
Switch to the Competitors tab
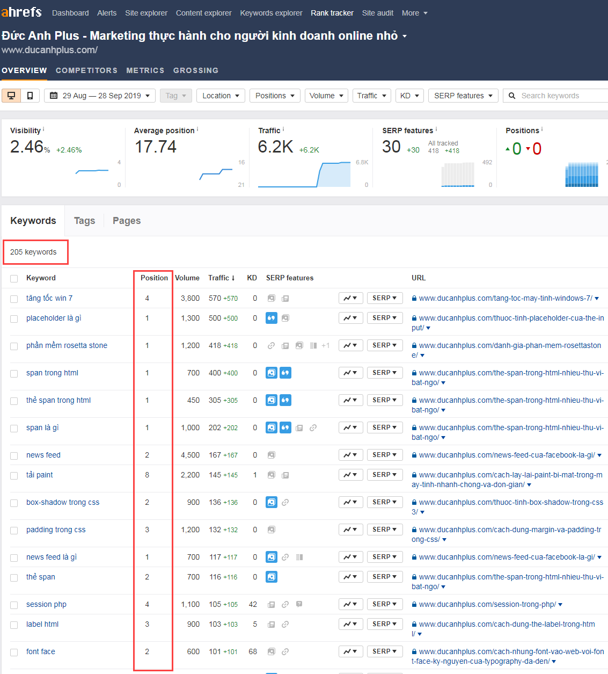point(86,70)
